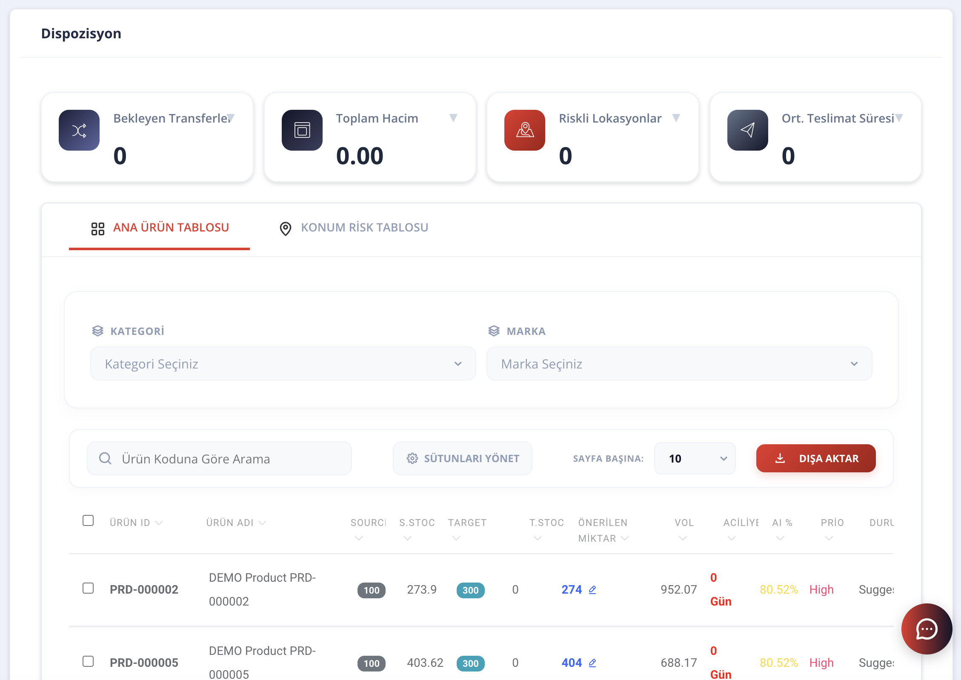
Task: Click the red Riskli Lokasyonlar map icon
Action: click(x=524, y=130)
